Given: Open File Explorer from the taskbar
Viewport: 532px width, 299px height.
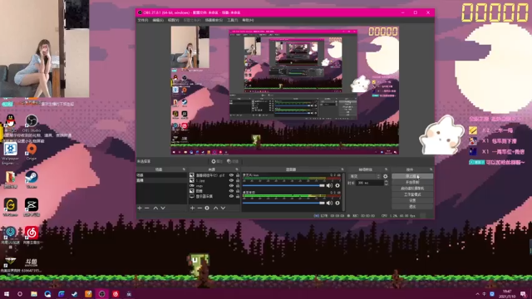Looking at the screenshot, I should coord(34,294).
